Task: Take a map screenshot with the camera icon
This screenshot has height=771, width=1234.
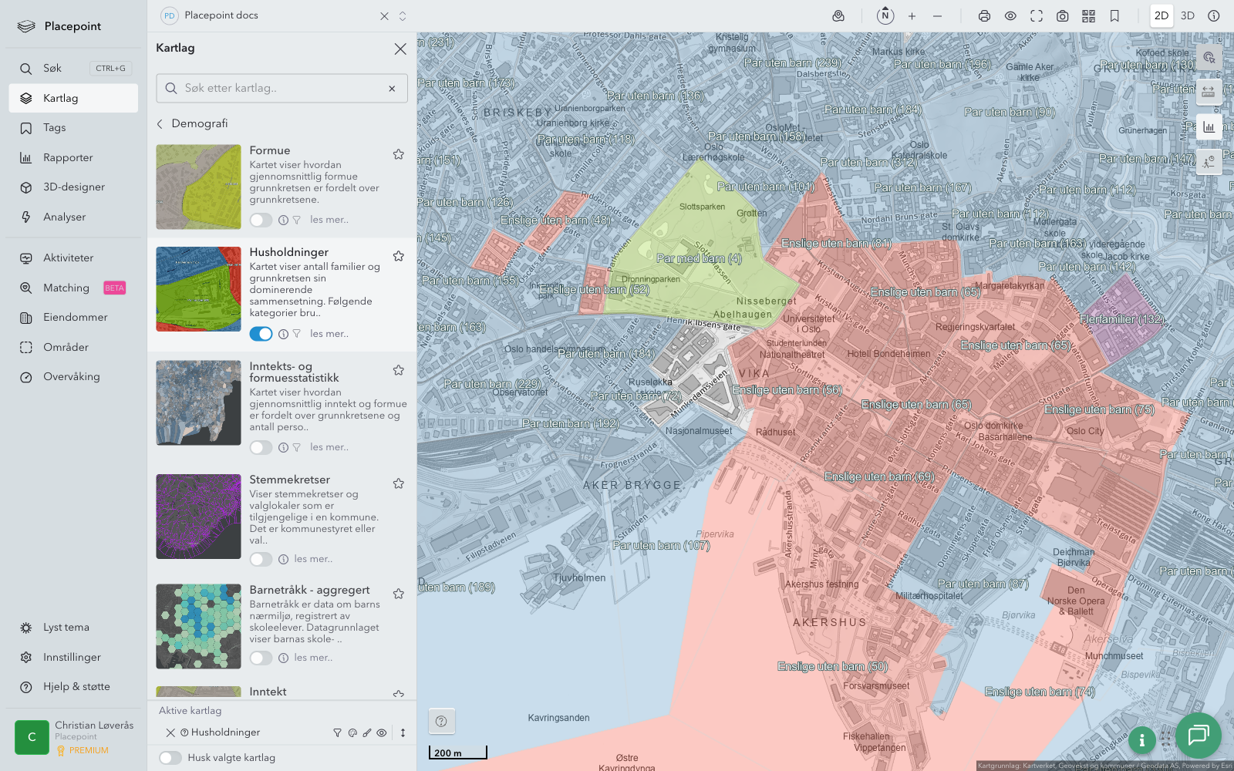Action: [x=1062, y=16]
